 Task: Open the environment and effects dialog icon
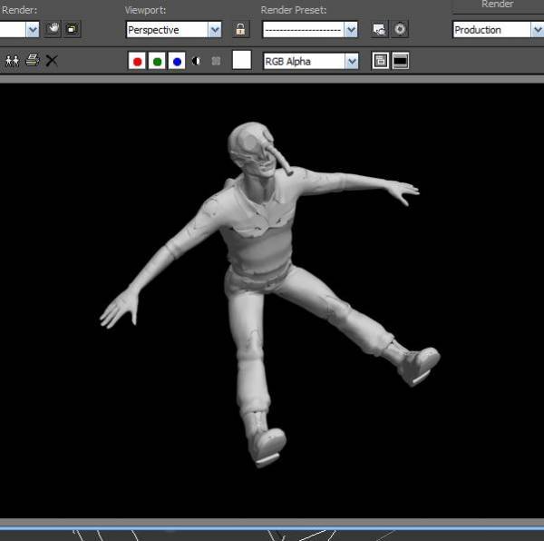point(400,29)
